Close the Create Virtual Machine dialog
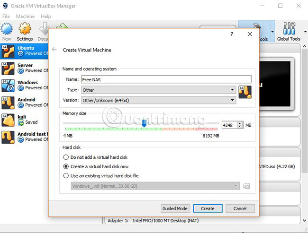This screenshot has height=233, width=308. click(250, 34)
